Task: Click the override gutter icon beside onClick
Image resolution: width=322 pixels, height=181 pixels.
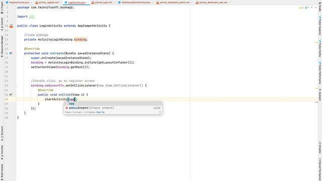Action: click(11, 95)
